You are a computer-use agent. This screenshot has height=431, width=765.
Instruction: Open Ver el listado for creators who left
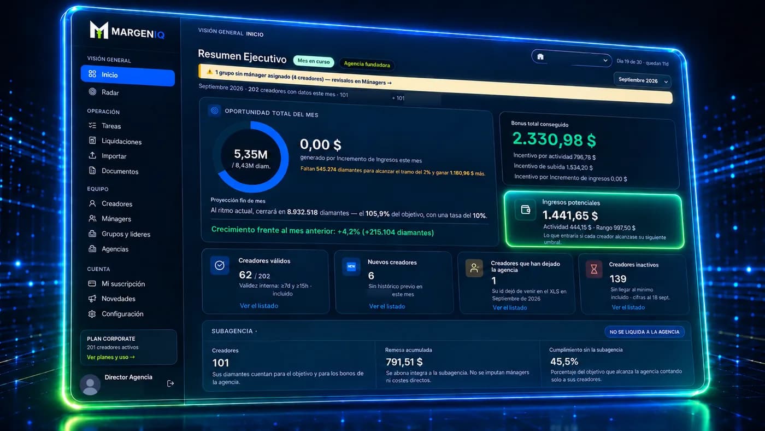click(510, 308)
